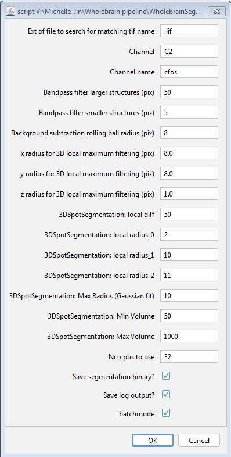
Task: Edit the local radius_1 field
Action: (x=189, y=255)
